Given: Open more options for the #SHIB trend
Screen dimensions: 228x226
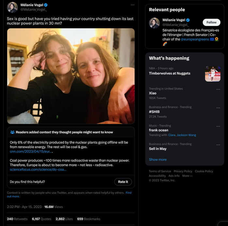Looking at the screenshot, I should coord(218,108).
